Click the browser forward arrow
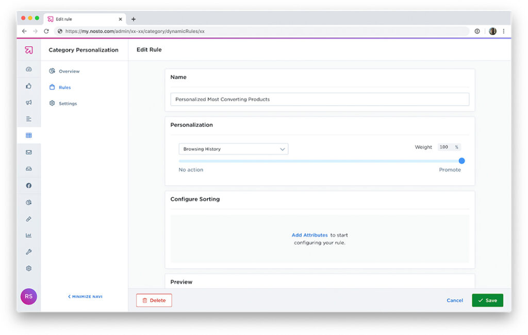The width and height of the screenshot is (528, 335). tap(36, 31)
